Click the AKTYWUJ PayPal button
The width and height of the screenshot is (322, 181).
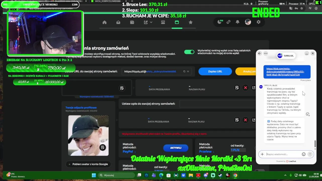coord(176,148)
